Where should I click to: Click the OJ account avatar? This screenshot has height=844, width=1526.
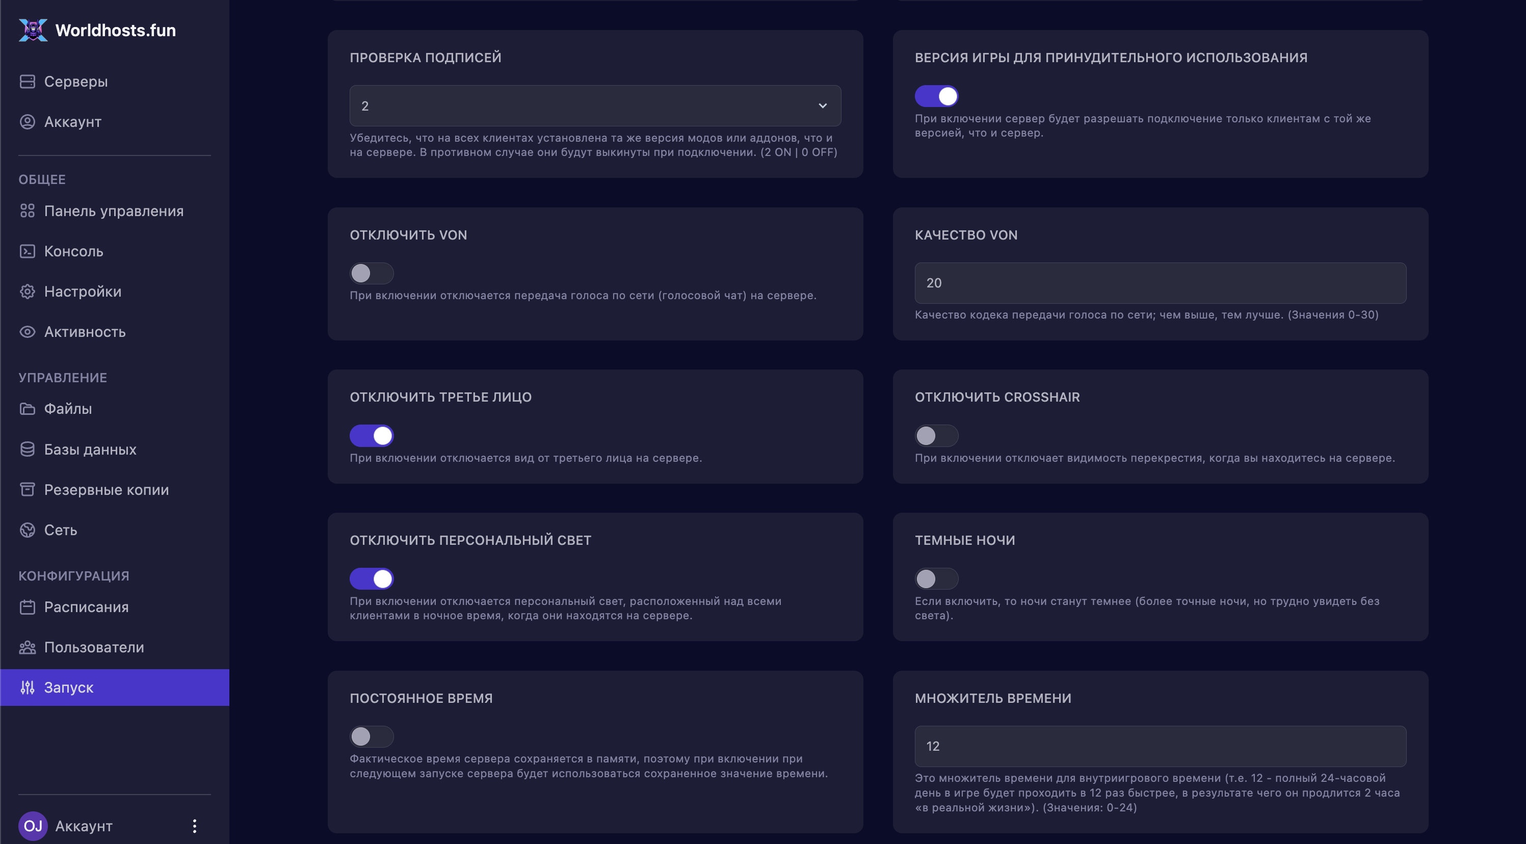[x=33, y=826]
